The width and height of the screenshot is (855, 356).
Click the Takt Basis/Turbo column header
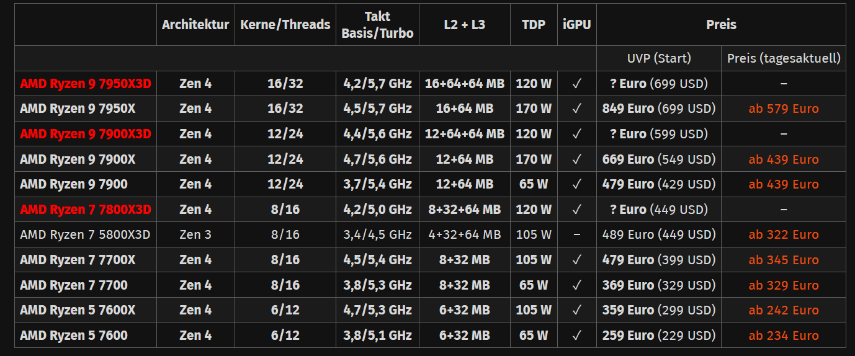tap(377, 25)
